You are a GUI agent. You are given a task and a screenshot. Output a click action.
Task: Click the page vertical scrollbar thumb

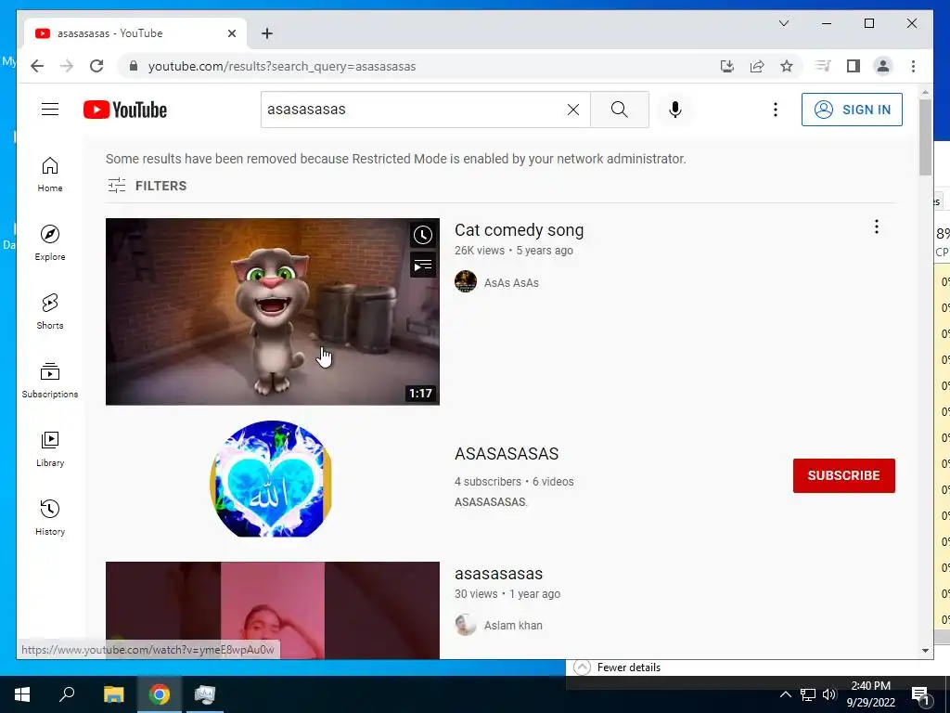coord(925,137)
